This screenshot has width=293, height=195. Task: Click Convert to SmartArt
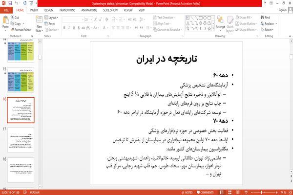[x=167, y=30]
